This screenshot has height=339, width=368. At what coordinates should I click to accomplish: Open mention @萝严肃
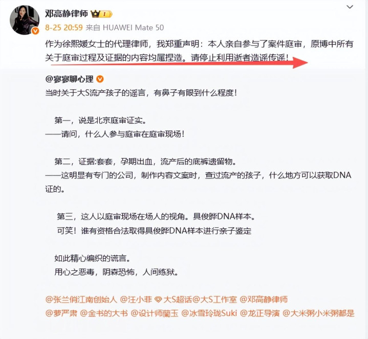(x=61, y=313)
